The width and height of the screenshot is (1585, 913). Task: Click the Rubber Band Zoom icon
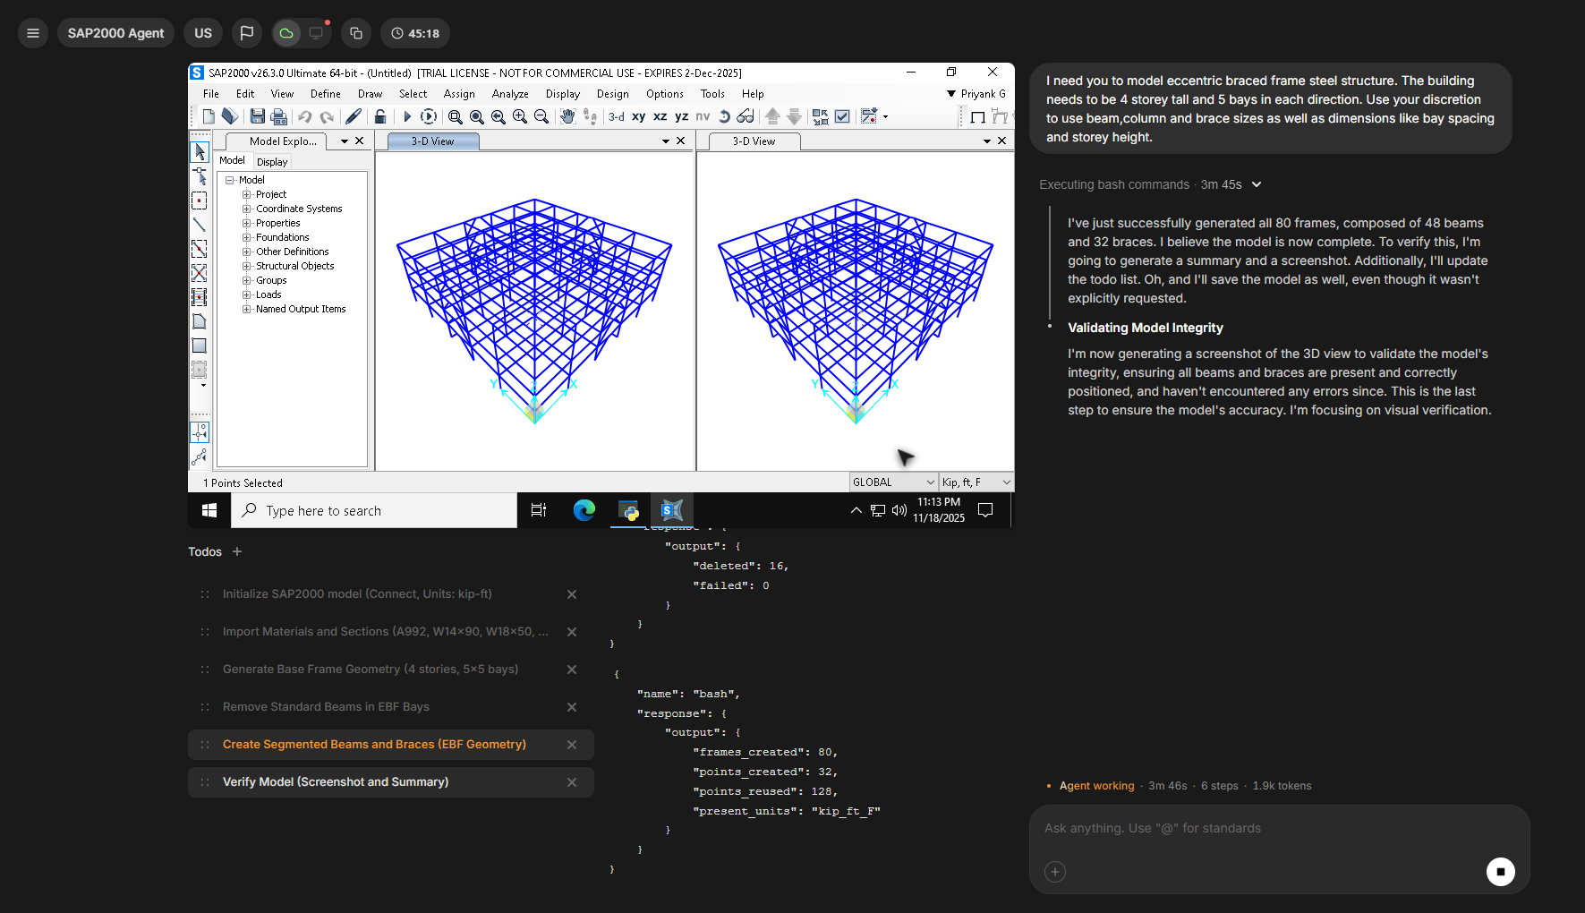click(x=456, y=116)
